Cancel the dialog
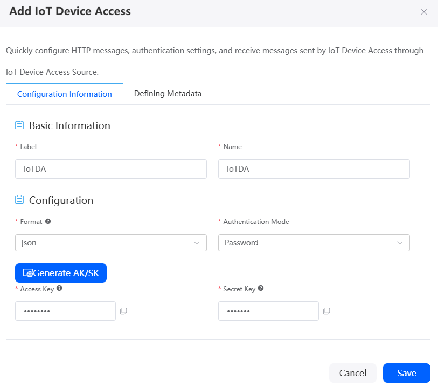This screenshot has width=438, height=387. [x=353, y=373]
